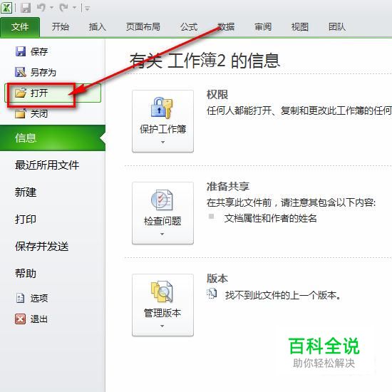Image resolution: width=392 pixels, height=392 pixels.
Task: Open the 公式 ribbon tab
Action: click(x=189, y=27)
